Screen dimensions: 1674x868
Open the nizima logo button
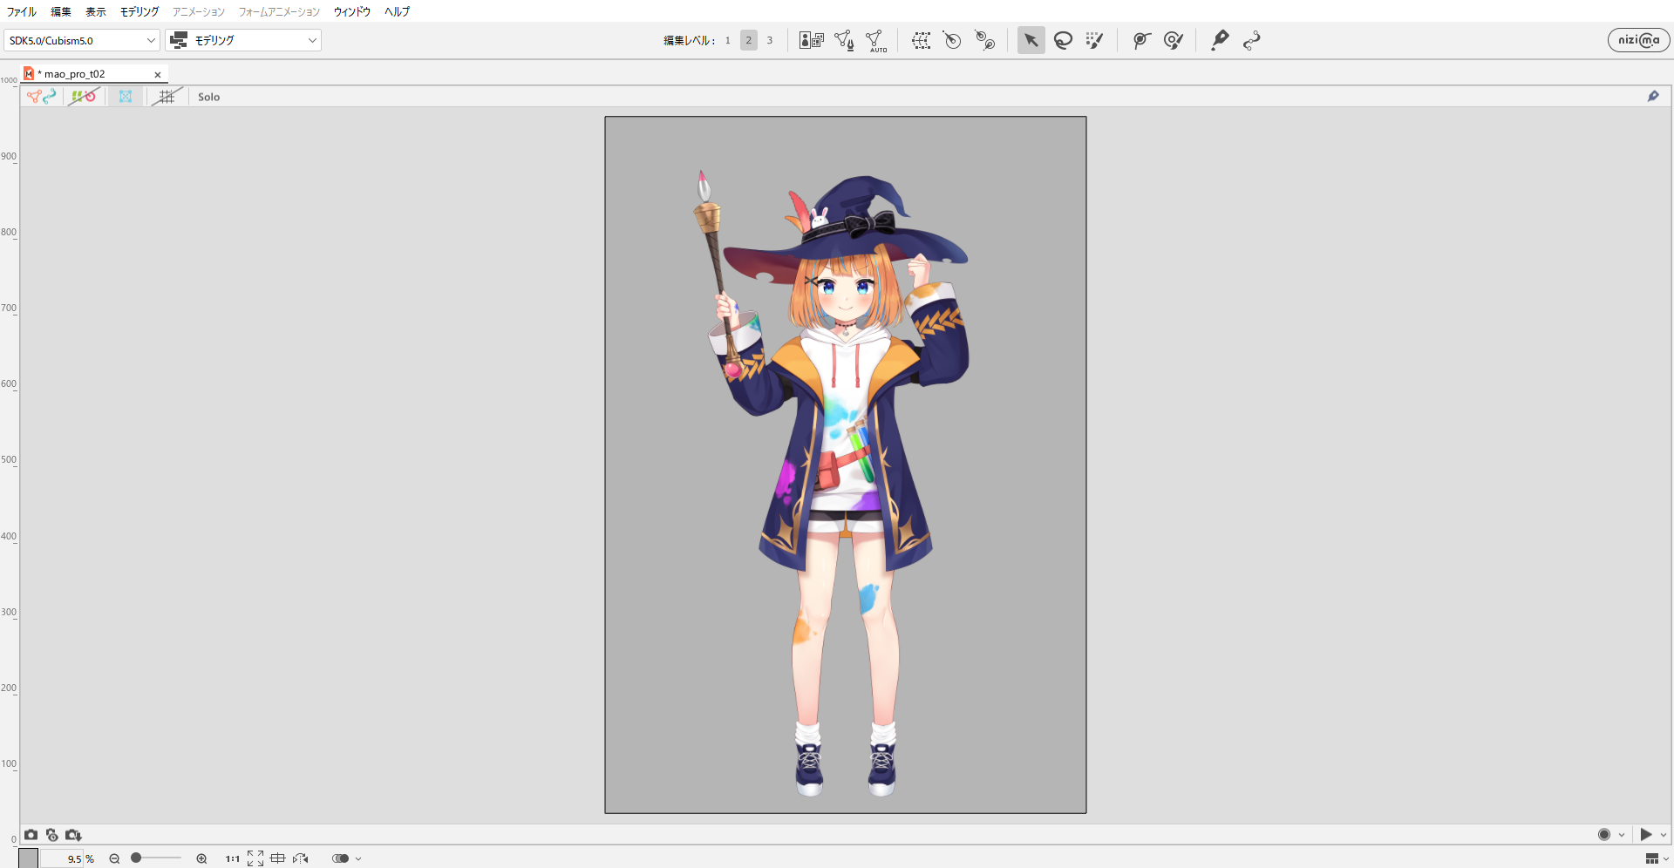1638,40
